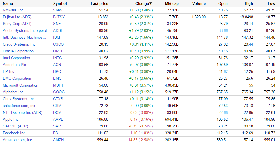Click the Mkt cap column header

point(172,4)
